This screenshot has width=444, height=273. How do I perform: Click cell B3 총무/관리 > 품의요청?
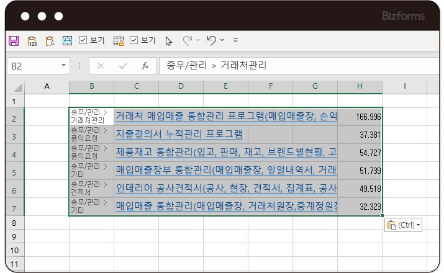pos(91,135)
